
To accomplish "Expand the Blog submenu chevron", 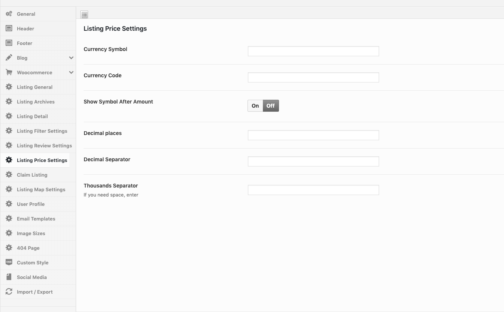I will (x=71, y=58).
